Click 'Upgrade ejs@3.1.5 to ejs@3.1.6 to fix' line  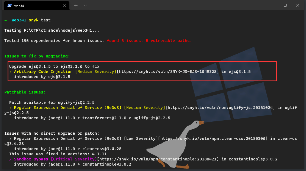[54, 66]
